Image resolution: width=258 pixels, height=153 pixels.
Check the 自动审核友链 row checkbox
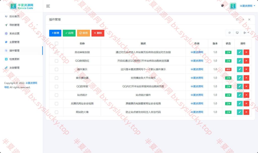point(56,52)
